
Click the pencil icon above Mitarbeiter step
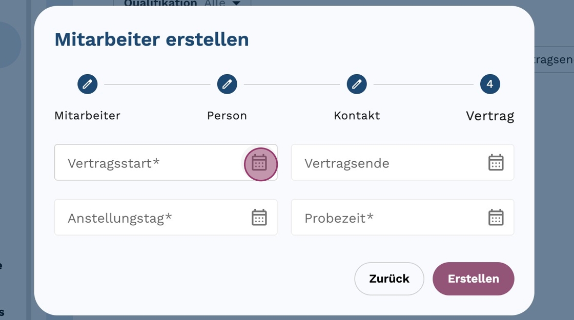[88, 84]
